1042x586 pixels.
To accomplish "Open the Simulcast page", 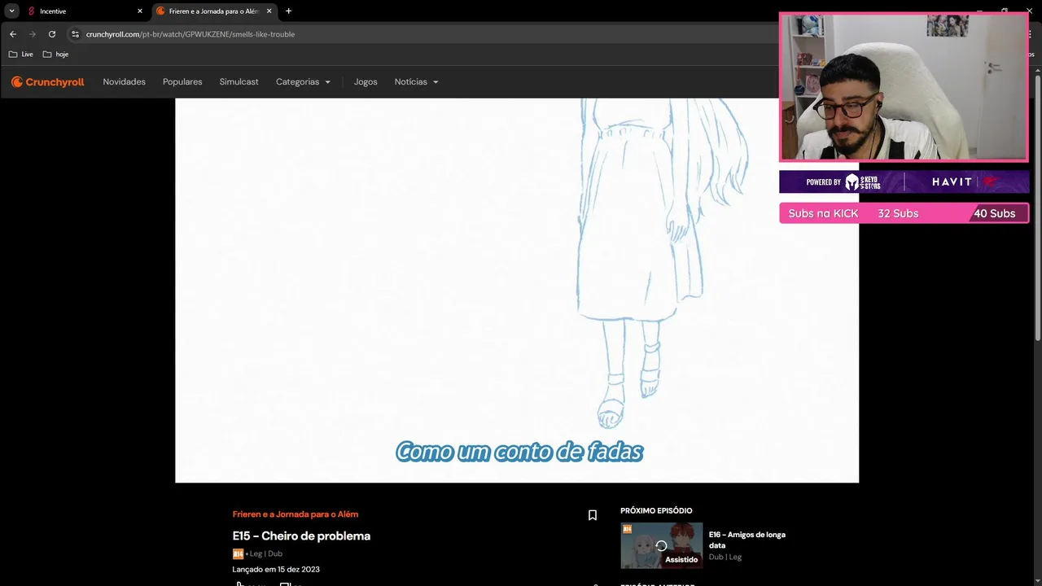I will 239,82.
